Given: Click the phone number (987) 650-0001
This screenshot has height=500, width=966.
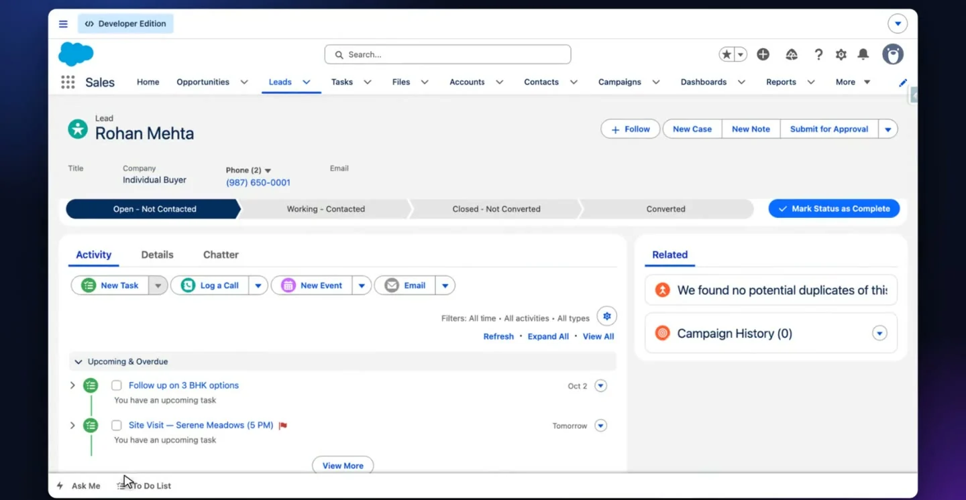Looking at the screenshot, I should point(258,183).
